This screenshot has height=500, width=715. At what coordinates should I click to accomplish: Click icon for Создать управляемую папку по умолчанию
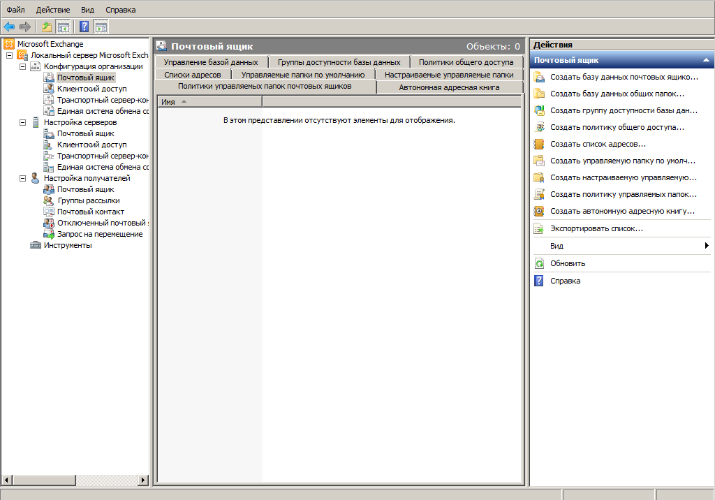(x=539, y=161)
